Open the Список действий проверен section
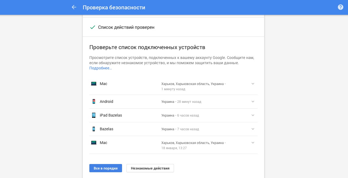 point(126,27)
